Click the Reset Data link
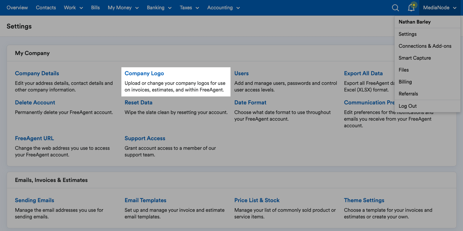Screen dimensions: 463x231 pyautogui.click(x=138, y=103)
